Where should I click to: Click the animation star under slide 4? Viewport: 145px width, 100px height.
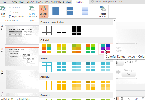click(x=2, y=29)
